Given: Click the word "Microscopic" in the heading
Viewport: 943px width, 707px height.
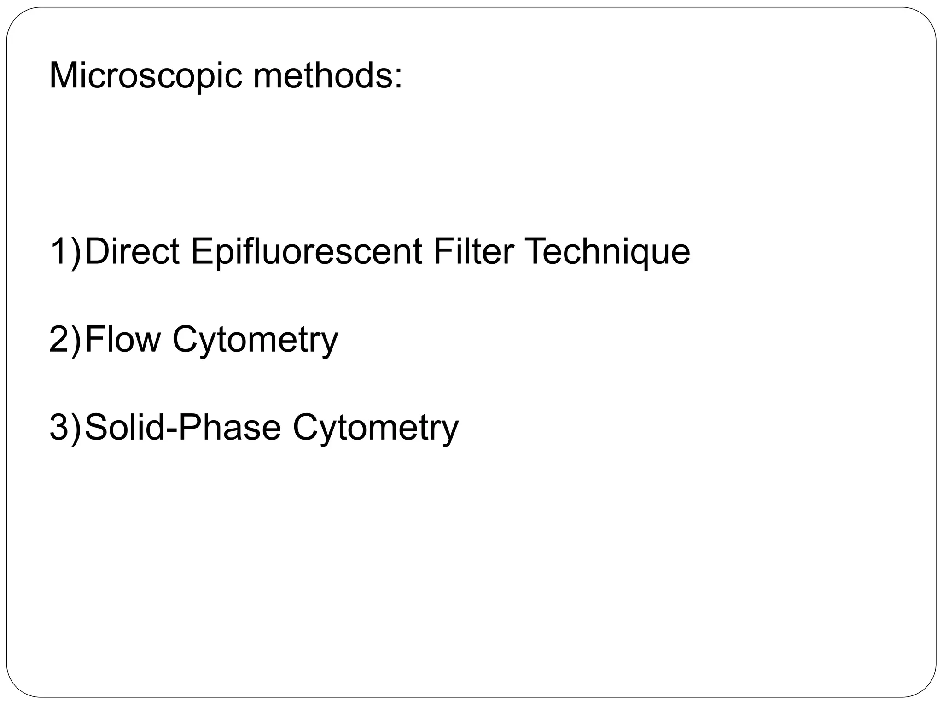Looking at the screenshot, I should 145,75.
